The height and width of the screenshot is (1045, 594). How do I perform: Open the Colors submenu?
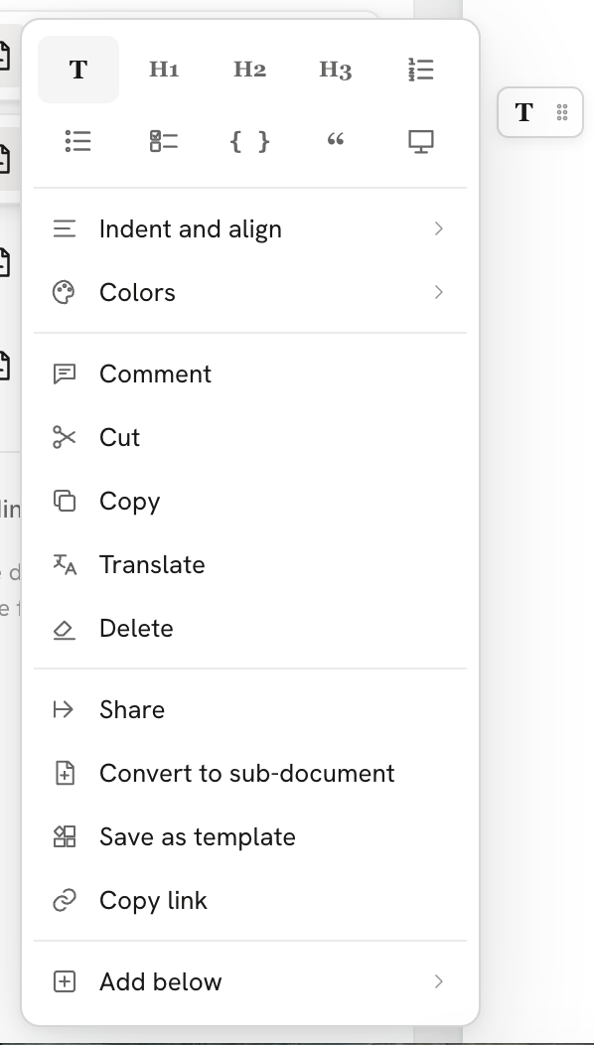click(250, 293)
